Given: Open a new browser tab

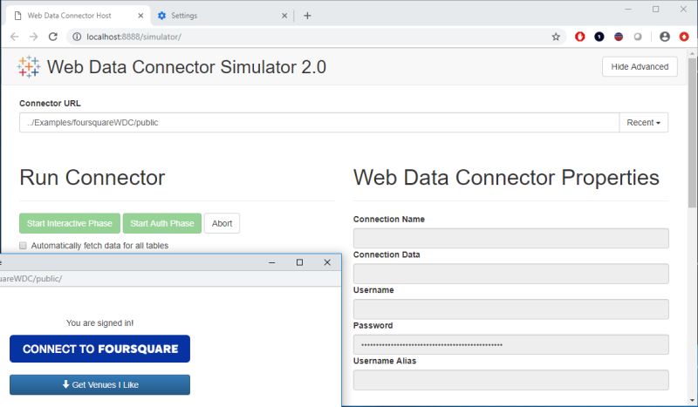Looking at the screenshot, I should click(307, 16).
